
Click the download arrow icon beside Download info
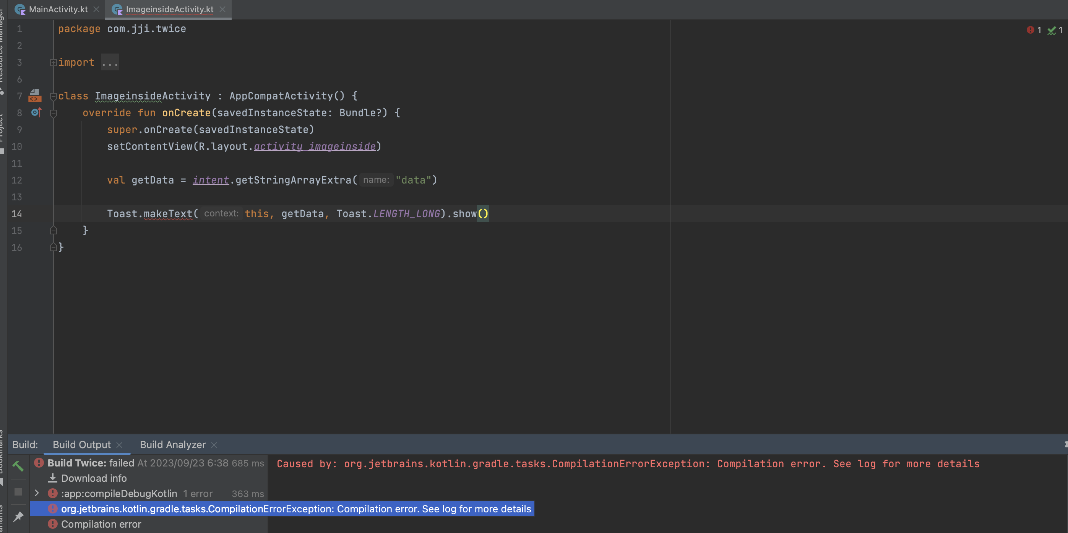(53, 478)
